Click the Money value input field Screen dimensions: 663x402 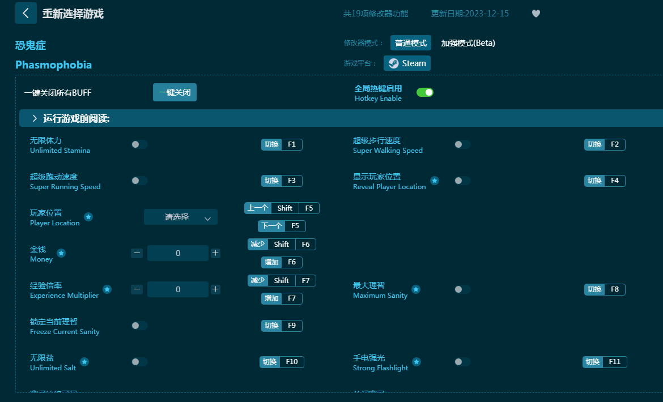pos(177,253)
